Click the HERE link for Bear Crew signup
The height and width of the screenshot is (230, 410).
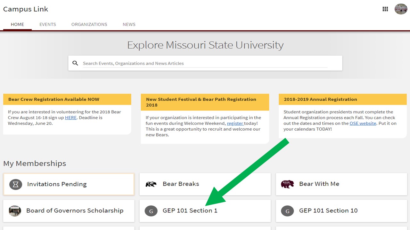70,117
